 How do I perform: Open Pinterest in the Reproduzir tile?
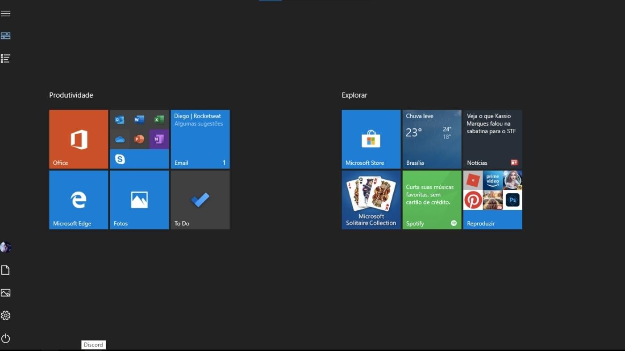click(x=473, y=200)
